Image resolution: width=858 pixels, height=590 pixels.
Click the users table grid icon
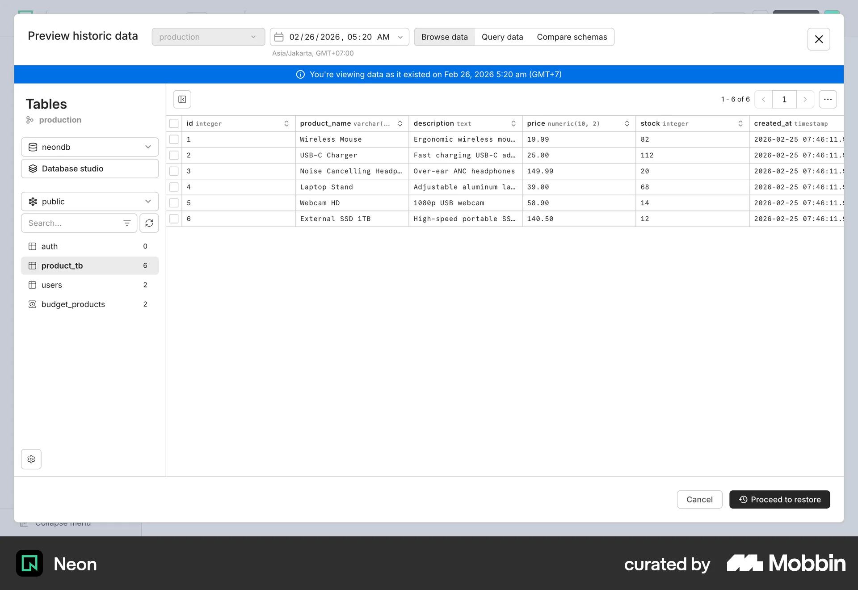[33, 285]
